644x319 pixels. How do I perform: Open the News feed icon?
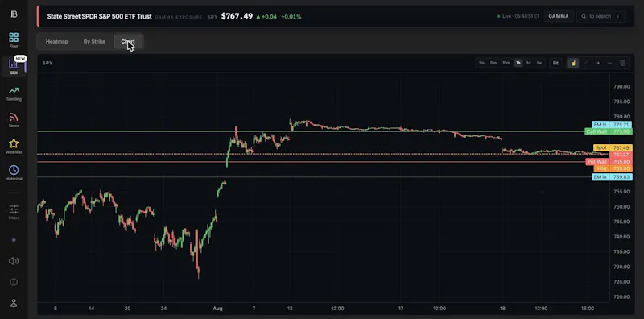(14, 120)
